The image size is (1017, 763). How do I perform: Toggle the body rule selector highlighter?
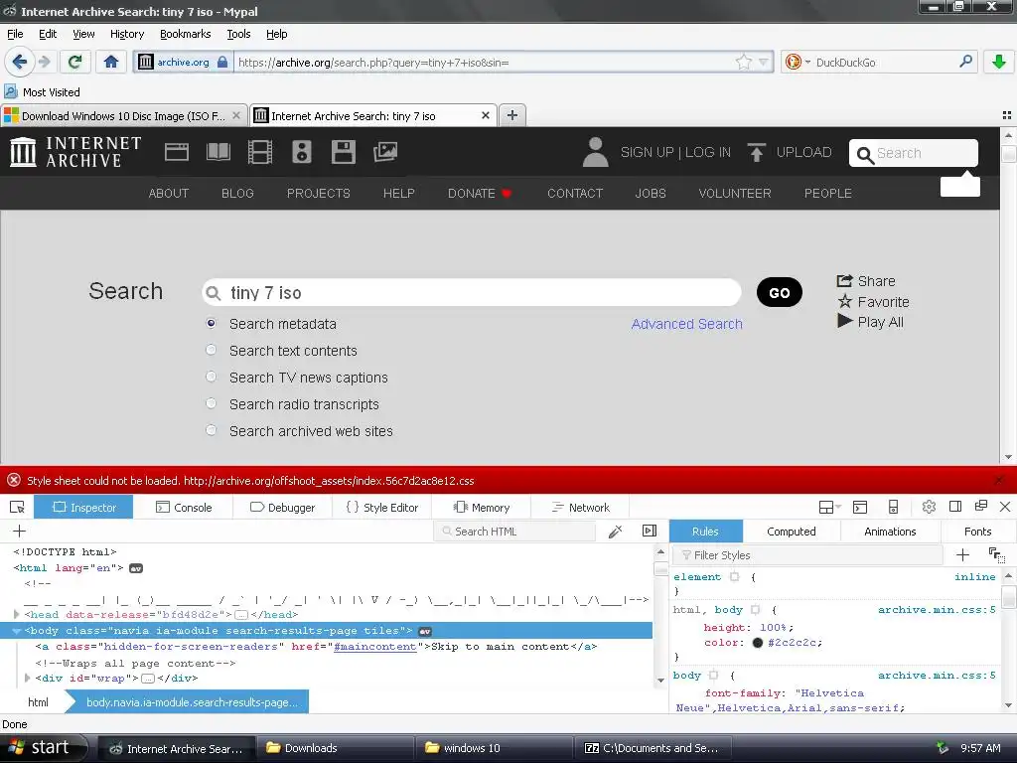click(x=713, y=675)
